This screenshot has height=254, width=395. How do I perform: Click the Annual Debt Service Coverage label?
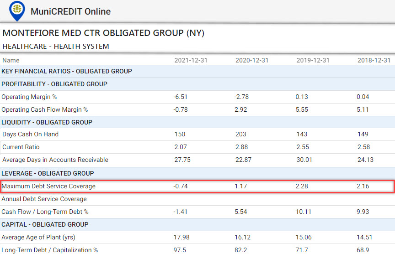point(44,199)
